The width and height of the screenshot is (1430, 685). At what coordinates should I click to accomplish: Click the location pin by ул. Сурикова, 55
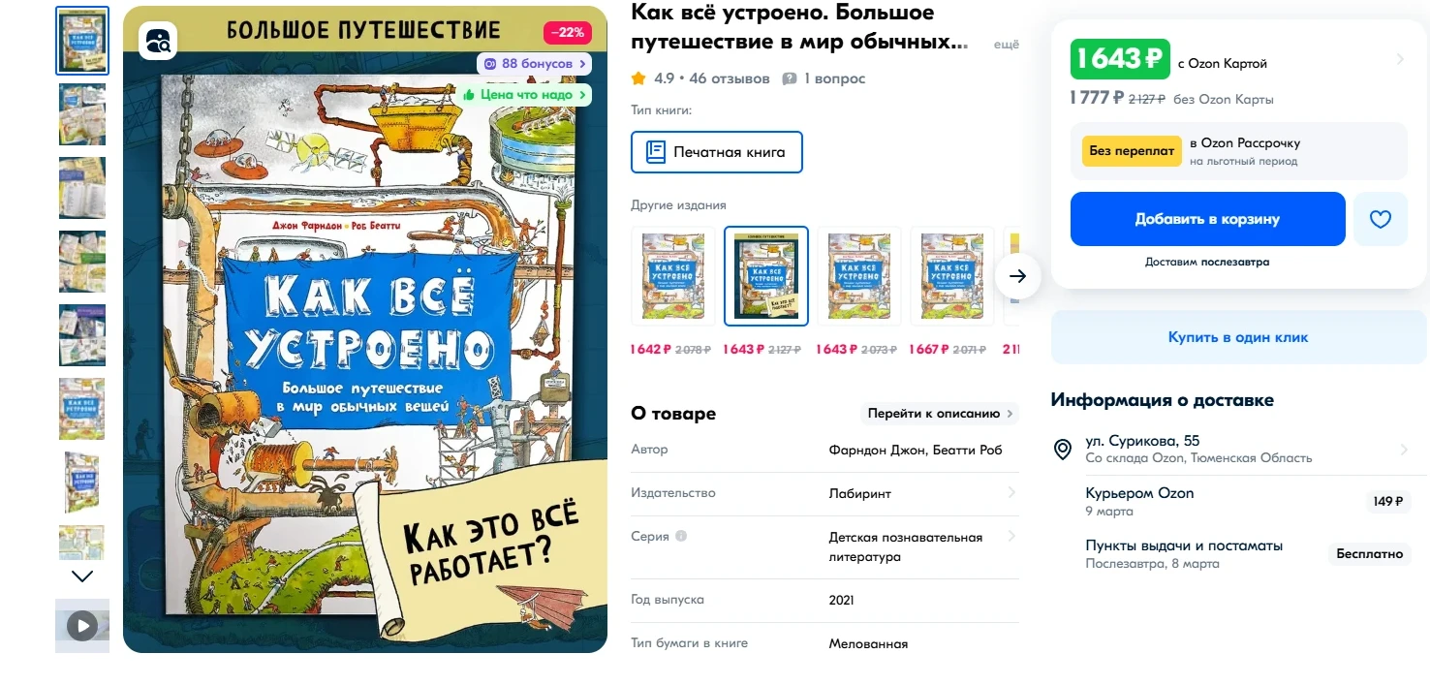pos(1063,450)
